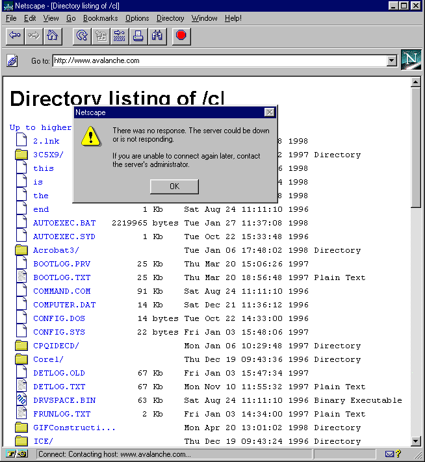Click the vertical scrollbar thumb
The height and width of the screenshot is (462, 425).
pos(415,148)
